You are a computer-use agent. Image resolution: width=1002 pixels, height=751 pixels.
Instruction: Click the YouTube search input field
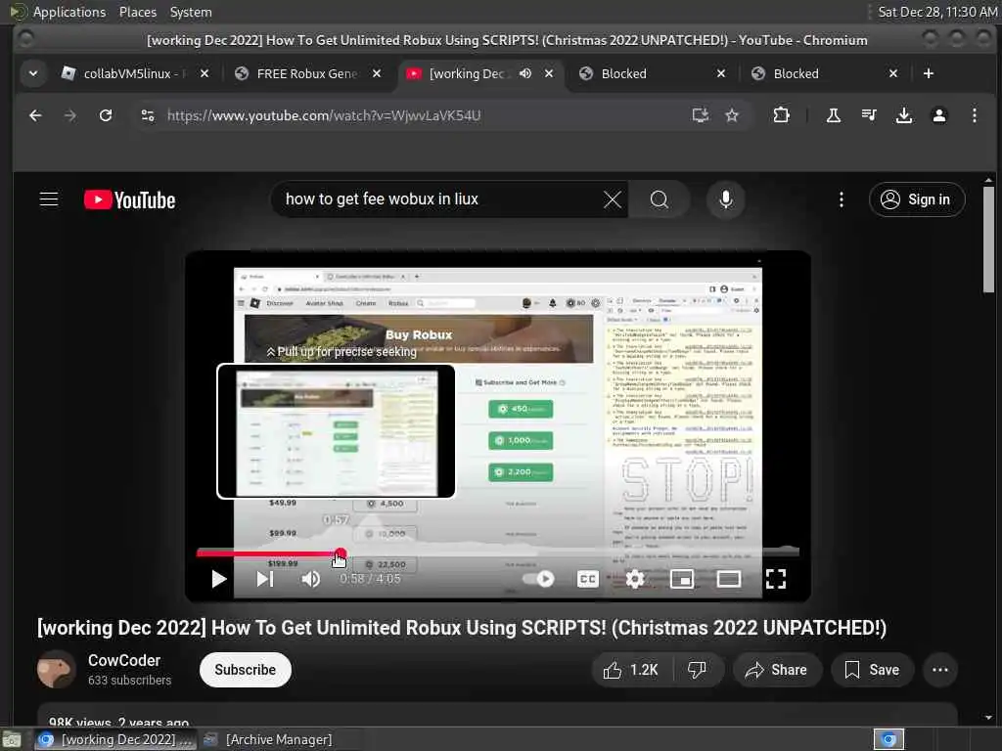point(441,199)
